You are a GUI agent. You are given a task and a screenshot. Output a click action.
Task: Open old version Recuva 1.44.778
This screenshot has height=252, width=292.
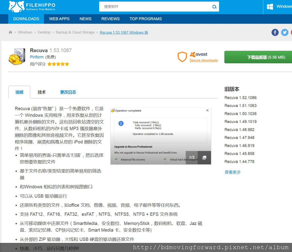click(239, 162)
